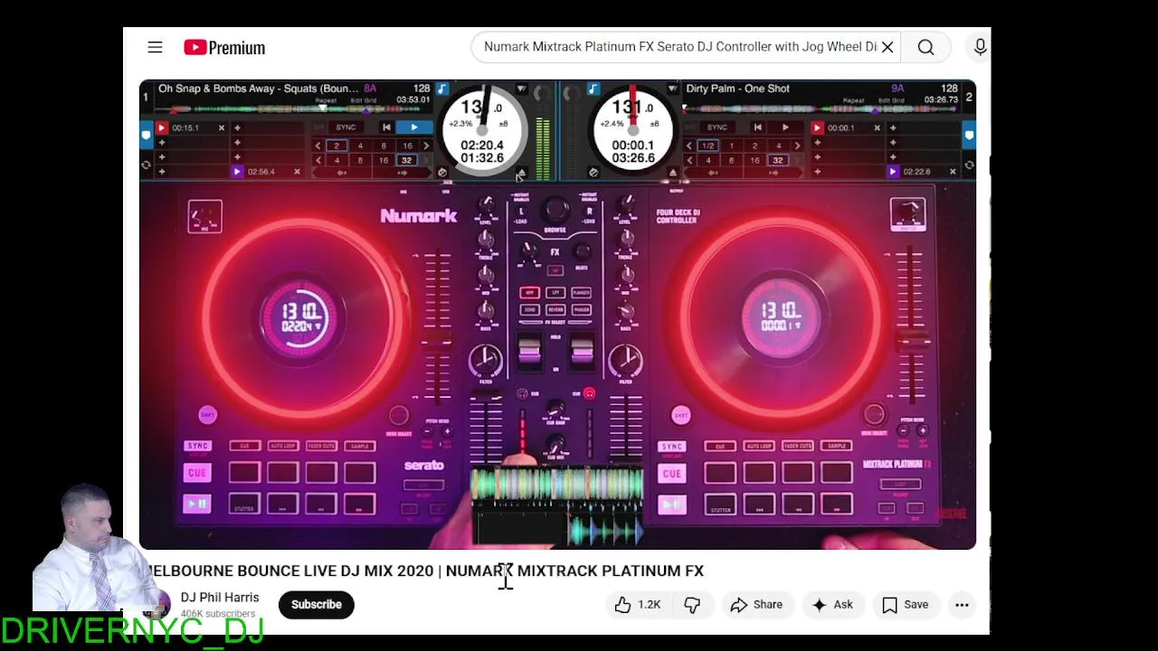The width and height of the screenshot is (1158, 651).
Task: Select deck 1 loop size 32
Action: (x=406, y=160)
